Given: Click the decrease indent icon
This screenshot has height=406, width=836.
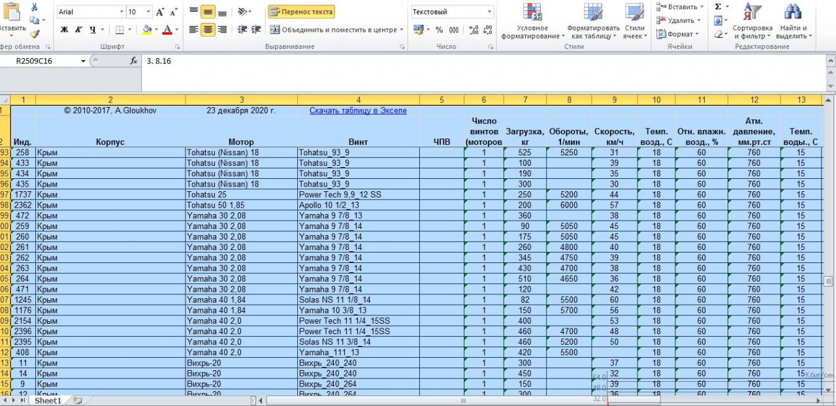Looking at the screenshot, I should coord(242,29).
